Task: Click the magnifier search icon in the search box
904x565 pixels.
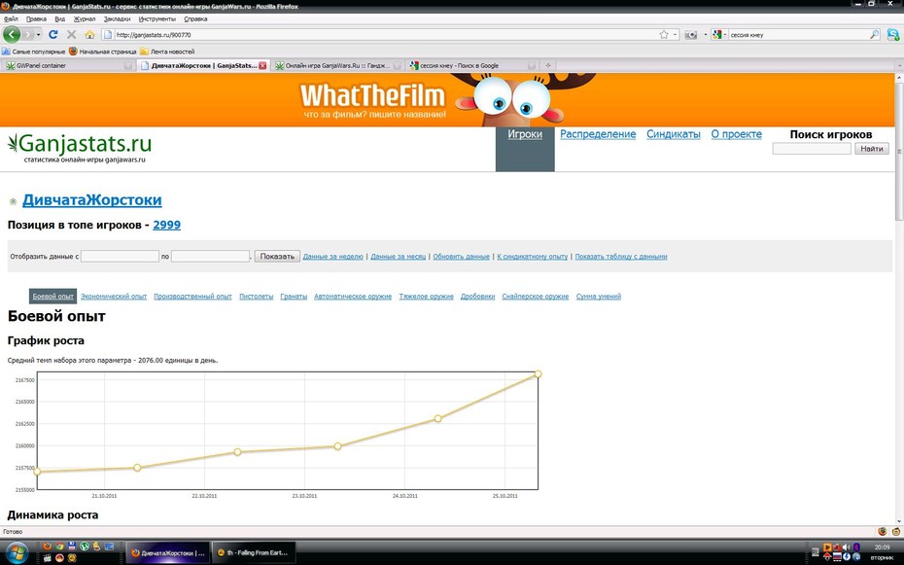Action: click(874, 35)
